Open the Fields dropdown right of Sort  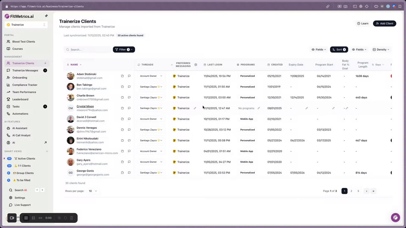(x=359, y=49)
